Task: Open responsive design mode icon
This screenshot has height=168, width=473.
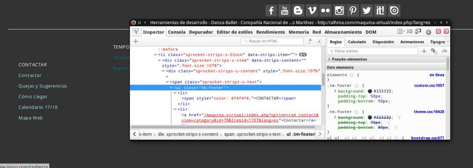Action: coord(418,32)
